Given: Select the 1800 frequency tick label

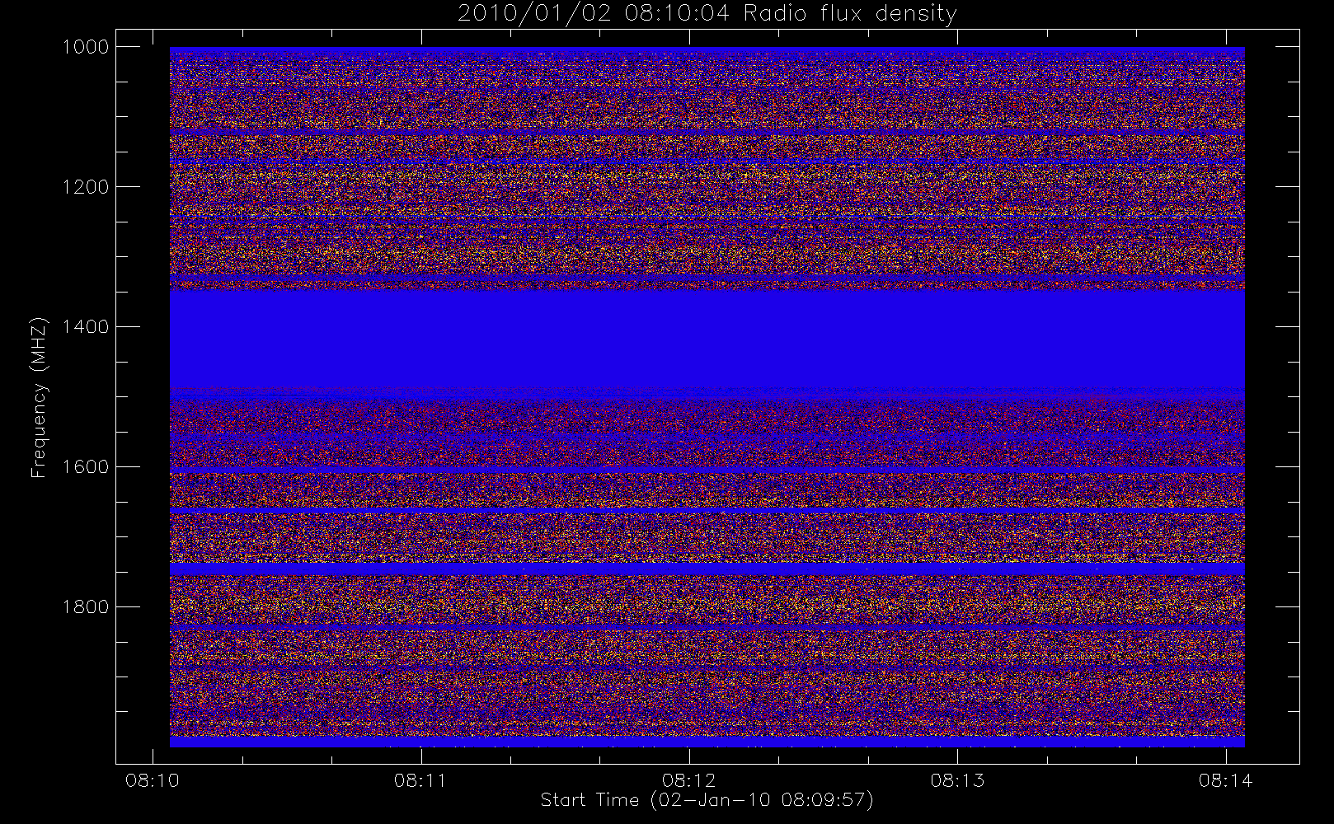Looking at the screenshot, I should 86,607.
